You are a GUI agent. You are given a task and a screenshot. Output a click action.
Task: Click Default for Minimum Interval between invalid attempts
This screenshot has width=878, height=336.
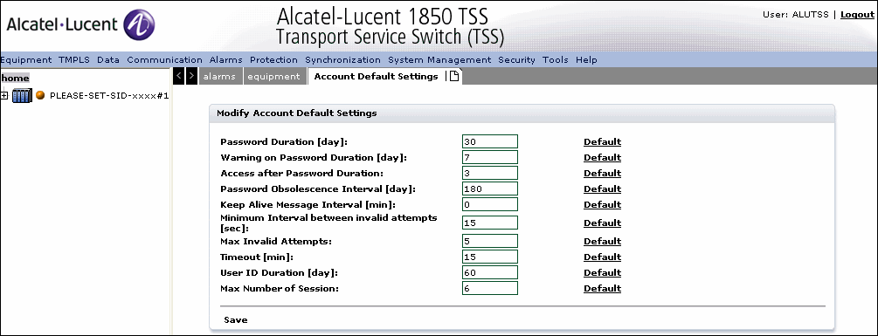click(603, 223)
